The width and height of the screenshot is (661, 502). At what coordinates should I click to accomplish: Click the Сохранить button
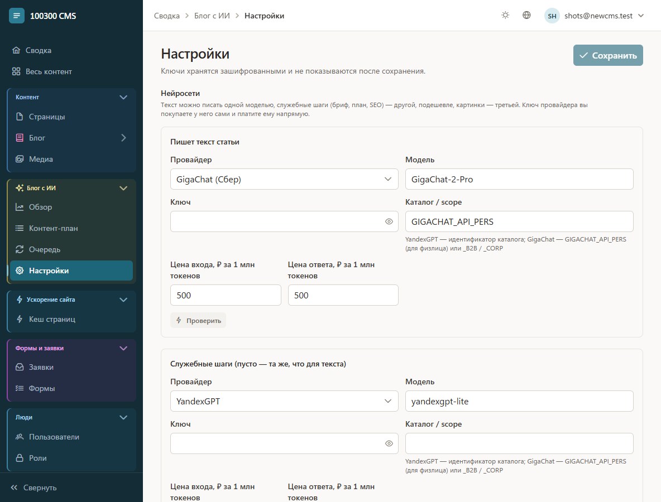point(608,55)
